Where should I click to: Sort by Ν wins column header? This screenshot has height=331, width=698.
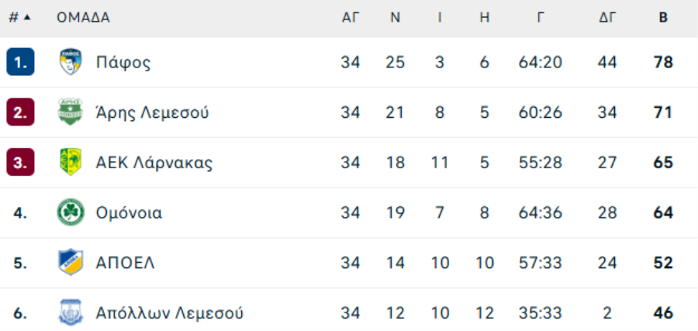click(396, 18)
